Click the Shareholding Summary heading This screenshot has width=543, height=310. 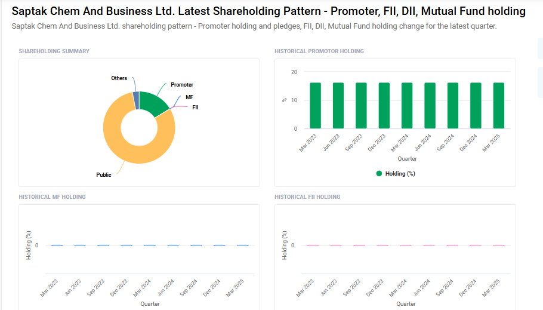(x=54, y=51)
